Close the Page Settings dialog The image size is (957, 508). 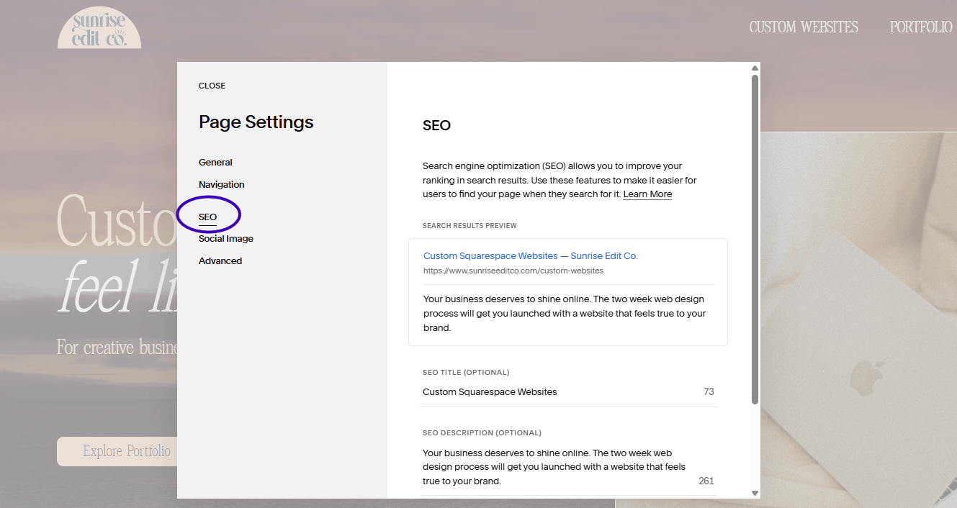click(x=212, y=86)
